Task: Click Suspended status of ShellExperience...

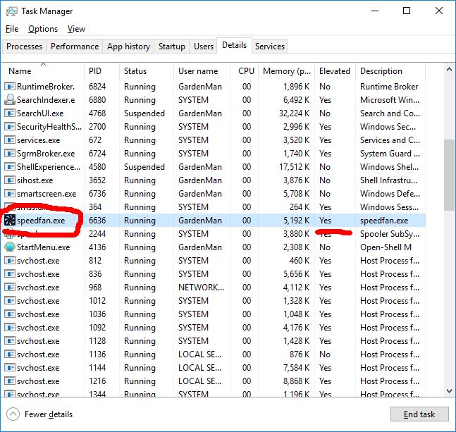Action: 144,167
